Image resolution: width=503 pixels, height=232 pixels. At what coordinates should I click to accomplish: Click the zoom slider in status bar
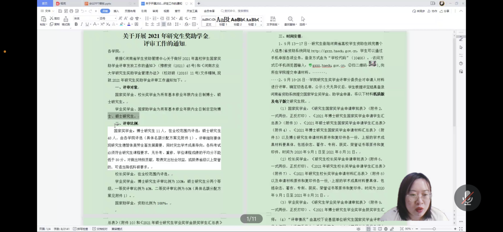click(434, 229)
